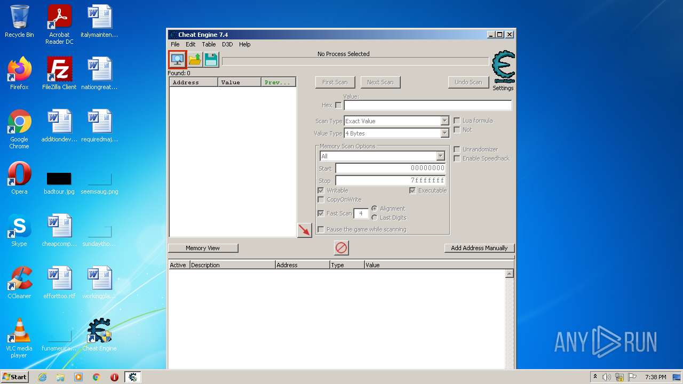Viewport: 683px width, 384px height.
Task: Click the scan progress bar
Action: click(355, 61)
